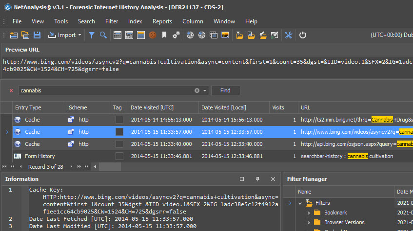The image size is (413, 231).
Task: Open external link icon in 14:56:13 row
Action: coord(71,120)
